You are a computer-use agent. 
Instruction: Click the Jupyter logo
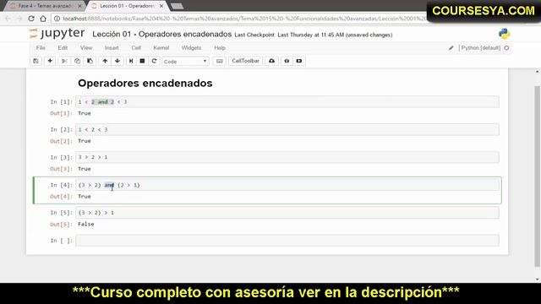click(57, 34)
